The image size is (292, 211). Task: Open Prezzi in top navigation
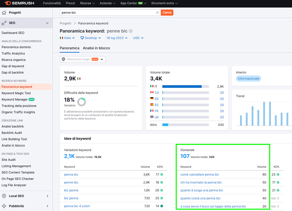70,3
